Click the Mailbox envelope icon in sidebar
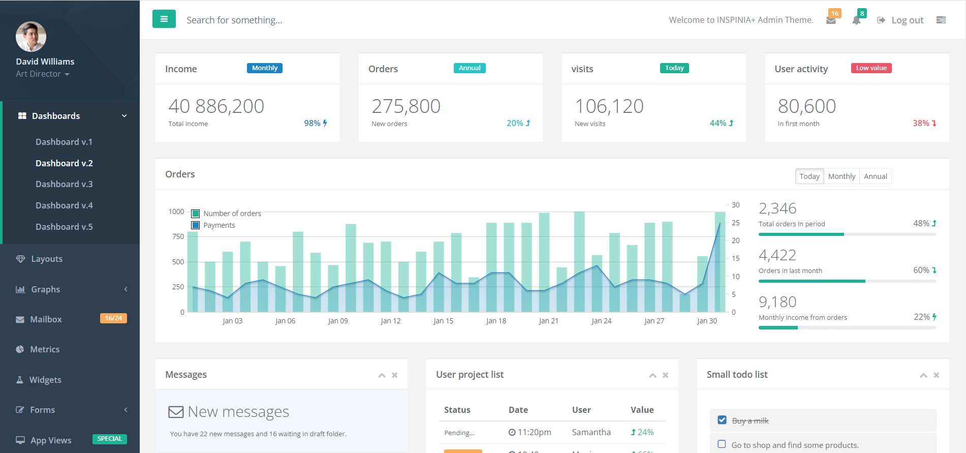The width and height of the screenshot is (966, 453). pos(20,319)
